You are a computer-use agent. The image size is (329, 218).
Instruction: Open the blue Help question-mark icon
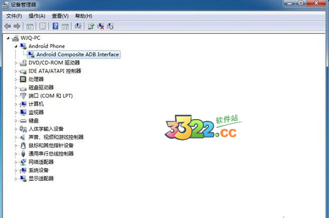tap(55, 26)
